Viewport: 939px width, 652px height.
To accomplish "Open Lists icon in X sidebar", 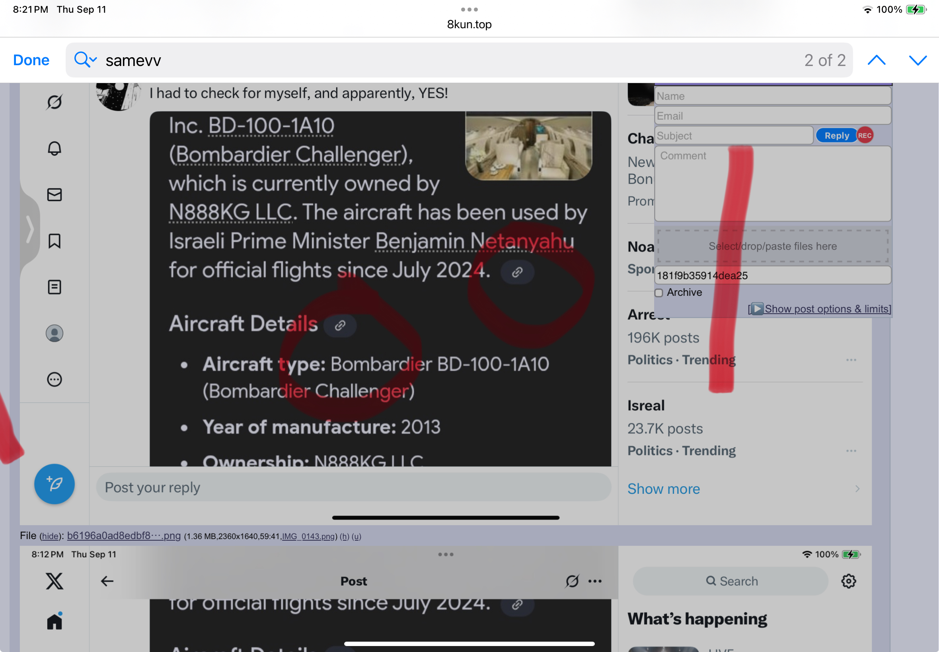I will pos(55,287).
